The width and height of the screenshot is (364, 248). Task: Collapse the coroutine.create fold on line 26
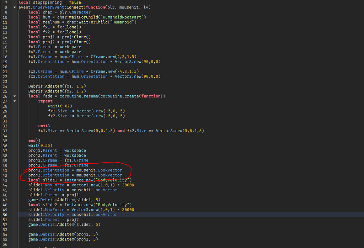(x=14, y=96)
